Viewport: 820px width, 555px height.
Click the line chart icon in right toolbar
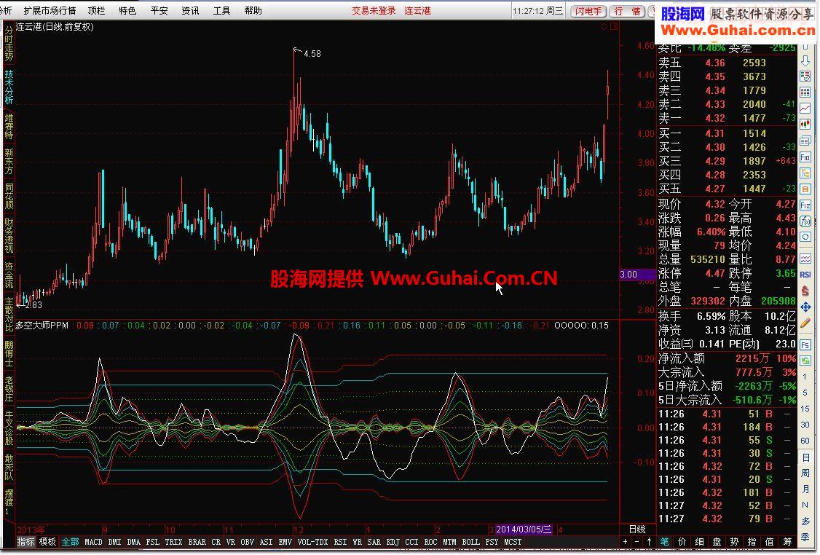click(x=805, y=108)
